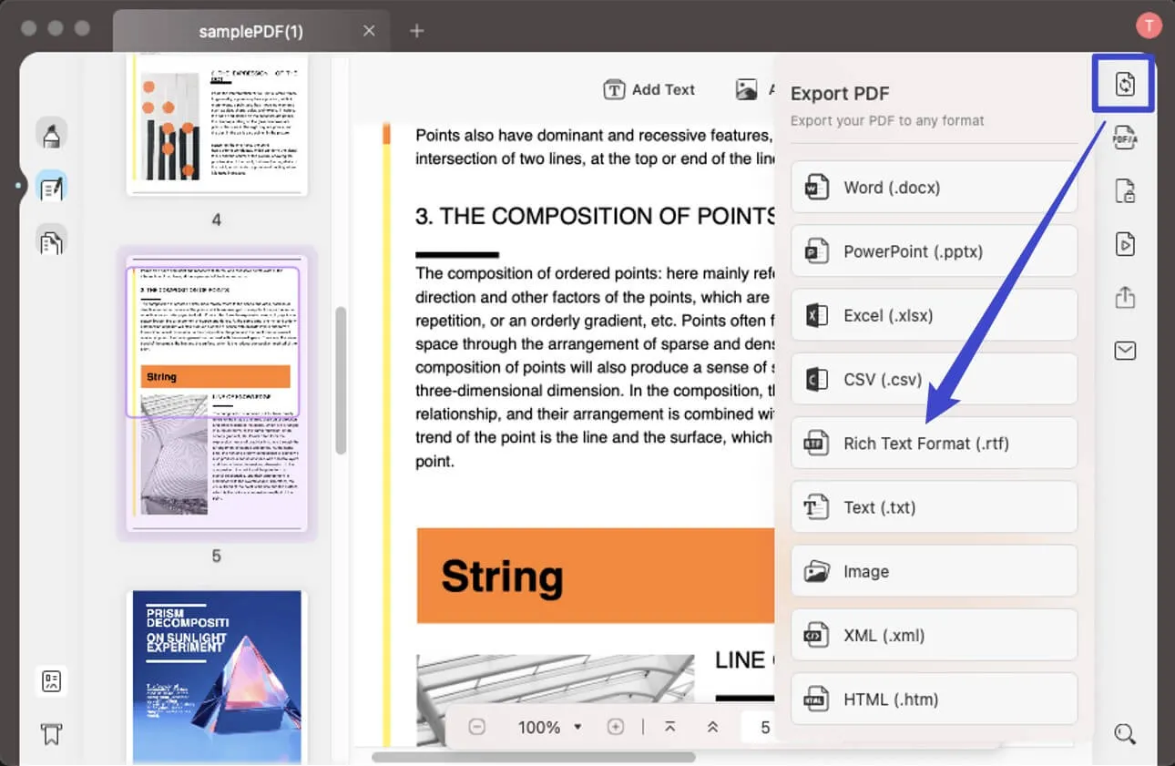1175x766 pixels.
Task: Collapse the bottom toolbar with double chevron
Action: tap(713, 727)
